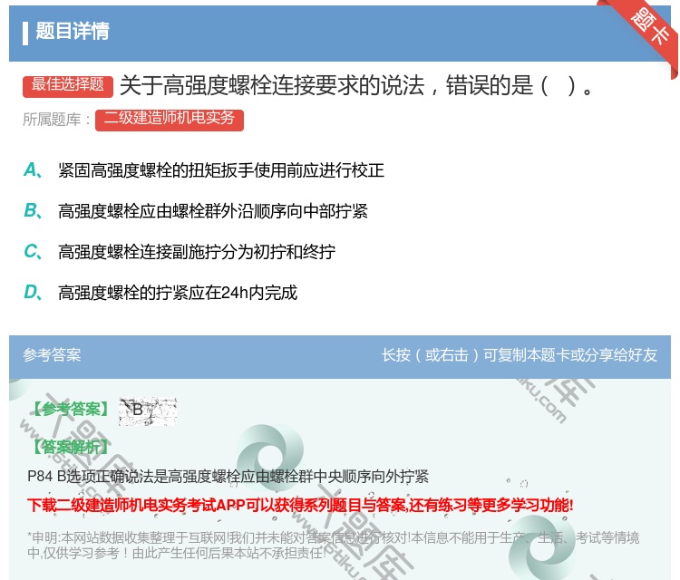
Task: Click the 【参考答案】 green label
Action: (x=71, y=410)
